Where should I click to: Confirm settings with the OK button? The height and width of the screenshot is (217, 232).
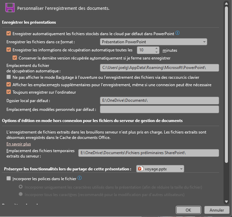click(x=188, y=210)
